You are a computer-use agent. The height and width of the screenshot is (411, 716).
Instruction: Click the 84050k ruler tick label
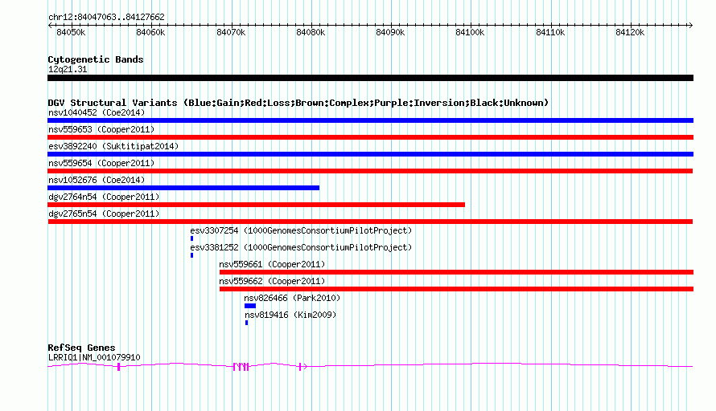coord(71,32)
